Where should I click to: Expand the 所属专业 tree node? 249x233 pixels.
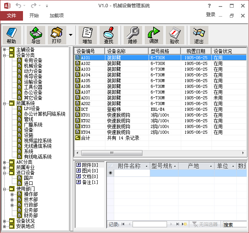[x=5, y=168]
